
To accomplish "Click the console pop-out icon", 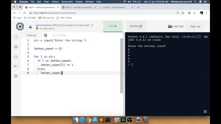I will pyautogui.click(x=199, y=37).
